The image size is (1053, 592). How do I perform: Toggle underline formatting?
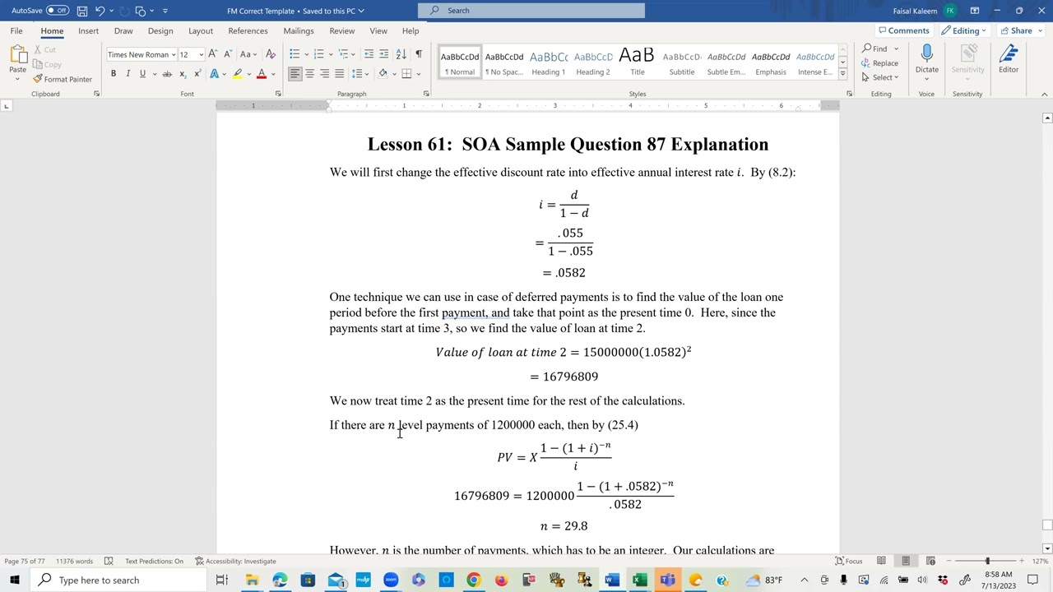pyautogui.click(x=142, y=74)
